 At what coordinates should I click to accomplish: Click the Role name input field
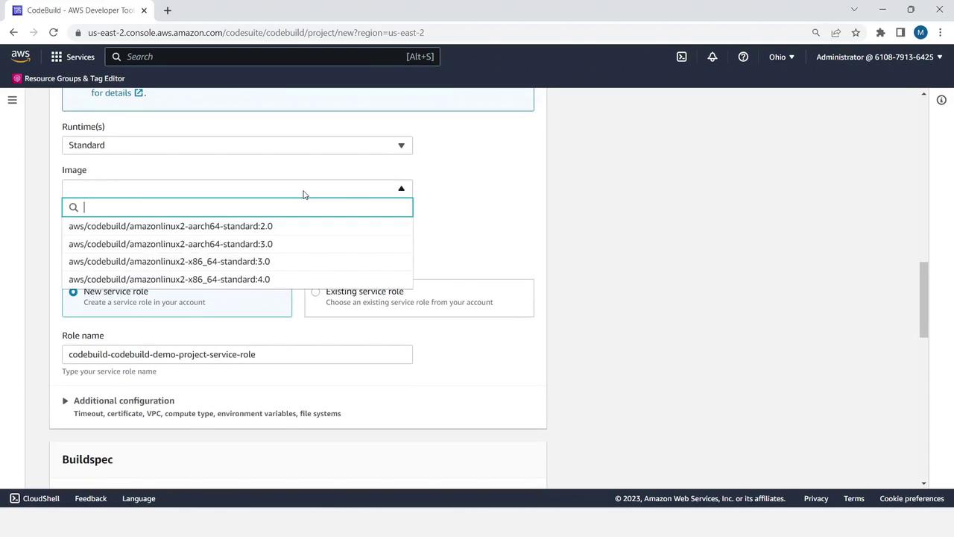[237, 354]
